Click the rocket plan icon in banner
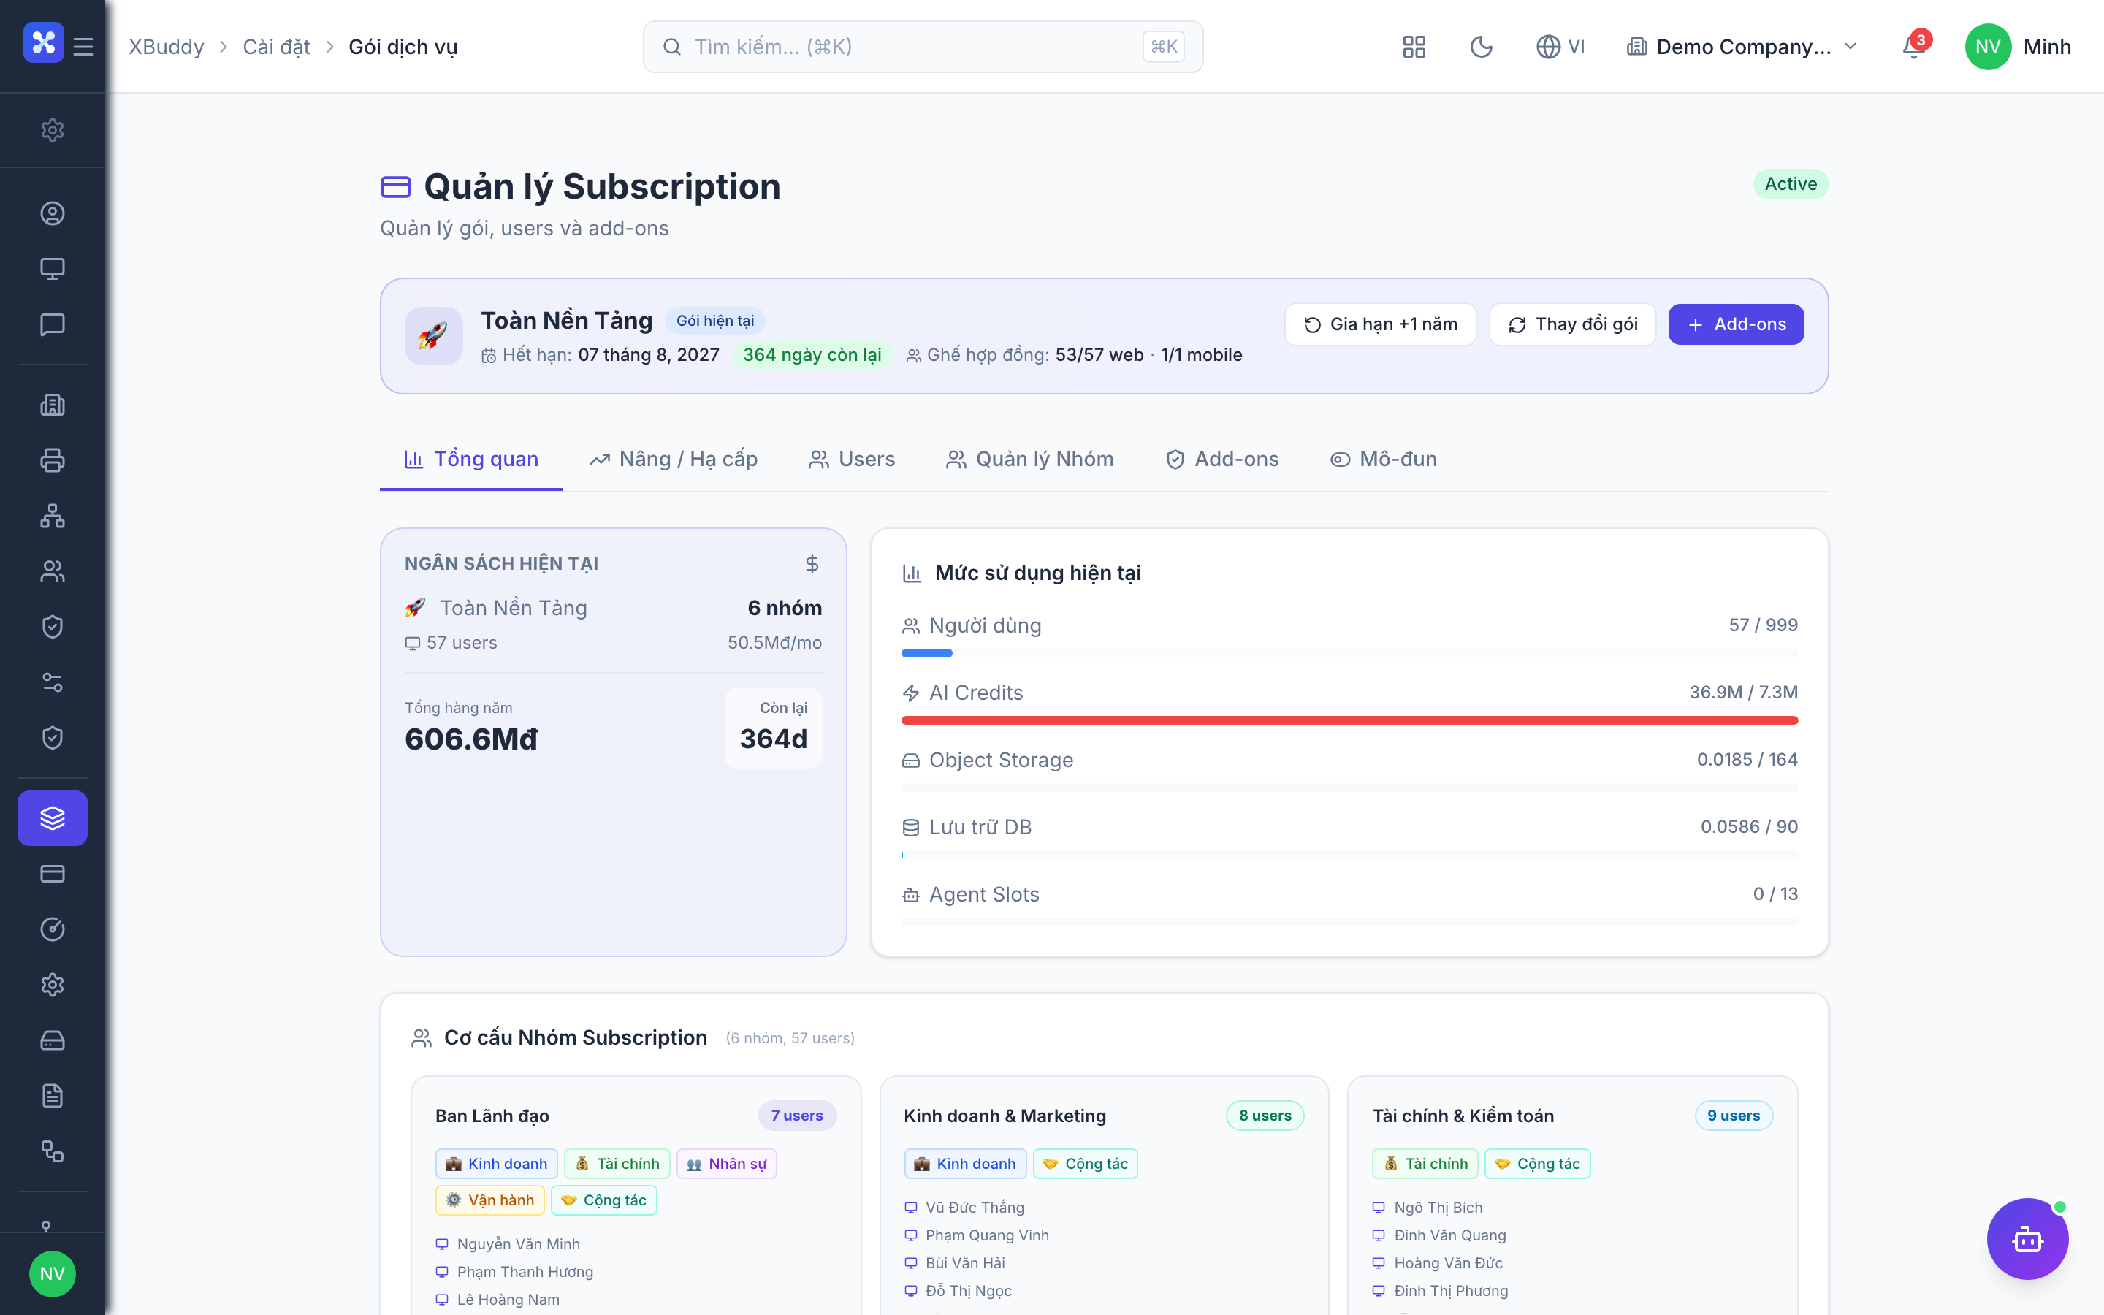Viewport: 2104px width, 1315px height. [434, 336]
